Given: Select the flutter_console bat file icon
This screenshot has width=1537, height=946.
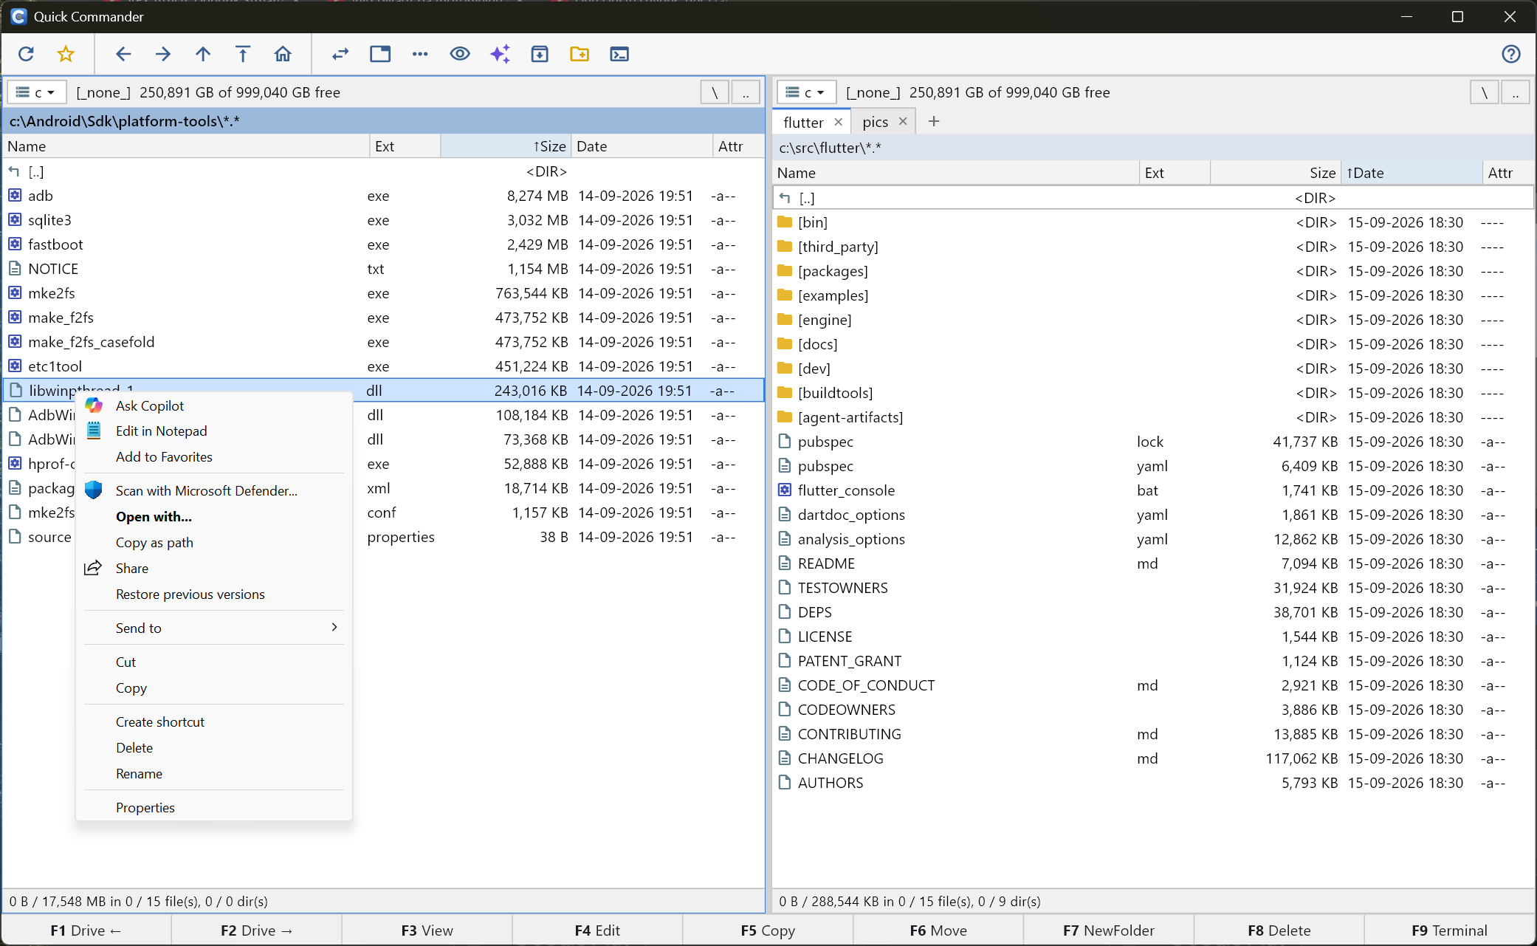Looking at the screenshot, I should click(x=785, y=490).
